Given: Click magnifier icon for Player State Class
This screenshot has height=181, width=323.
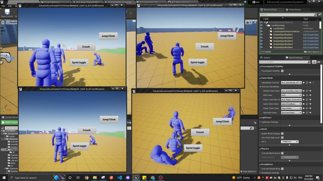Looking at the screenshot, I should pyautogui.click(x=307, y=108).
